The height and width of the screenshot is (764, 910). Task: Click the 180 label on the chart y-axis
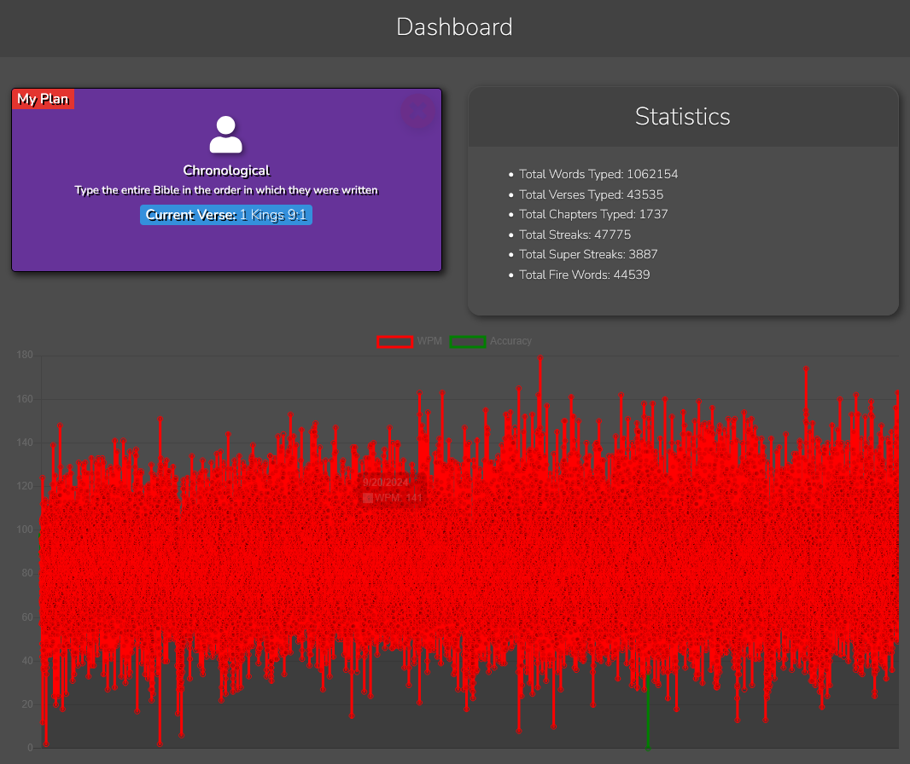click(x=25, y=355)
